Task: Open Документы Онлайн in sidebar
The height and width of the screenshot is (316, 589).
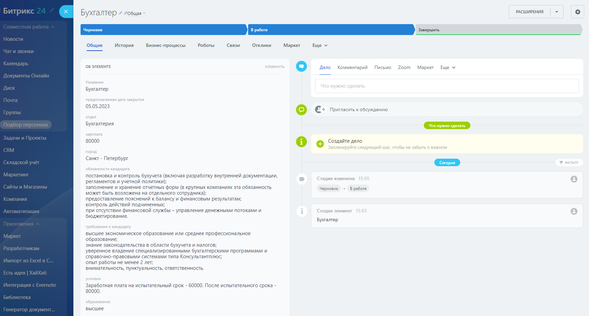Action: point(26,76)
